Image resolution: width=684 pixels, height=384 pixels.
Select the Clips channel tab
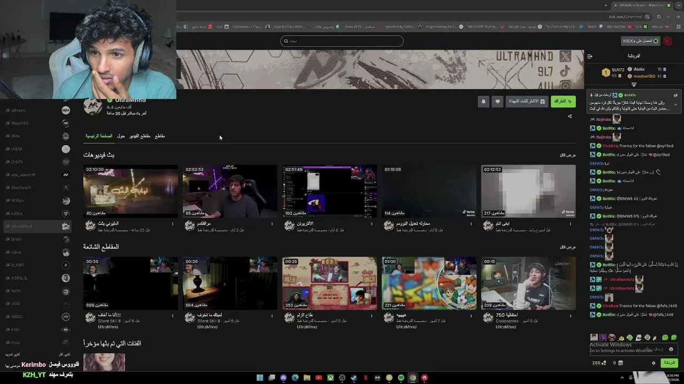(160, 136)
